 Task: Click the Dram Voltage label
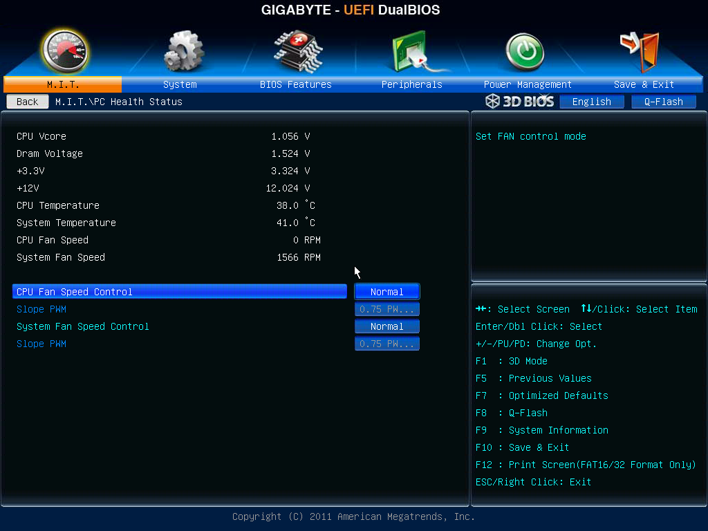tap(50, 153)
